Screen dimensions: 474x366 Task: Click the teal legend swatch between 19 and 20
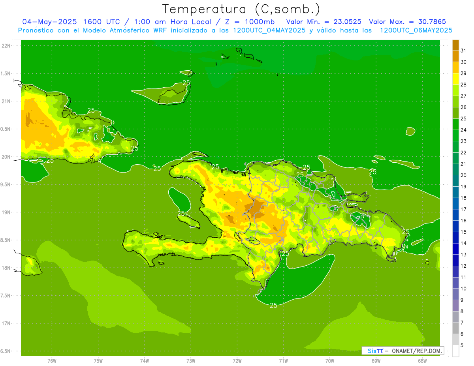tap(455, 181)
